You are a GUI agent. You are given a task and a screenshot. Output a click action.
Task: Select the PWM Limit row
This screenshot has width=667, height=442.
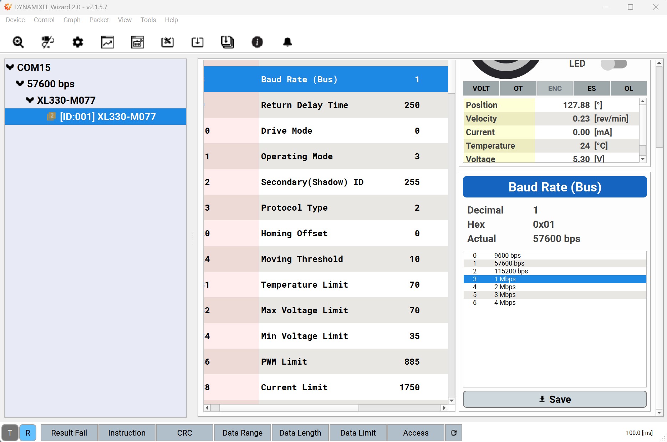(326, 361)
